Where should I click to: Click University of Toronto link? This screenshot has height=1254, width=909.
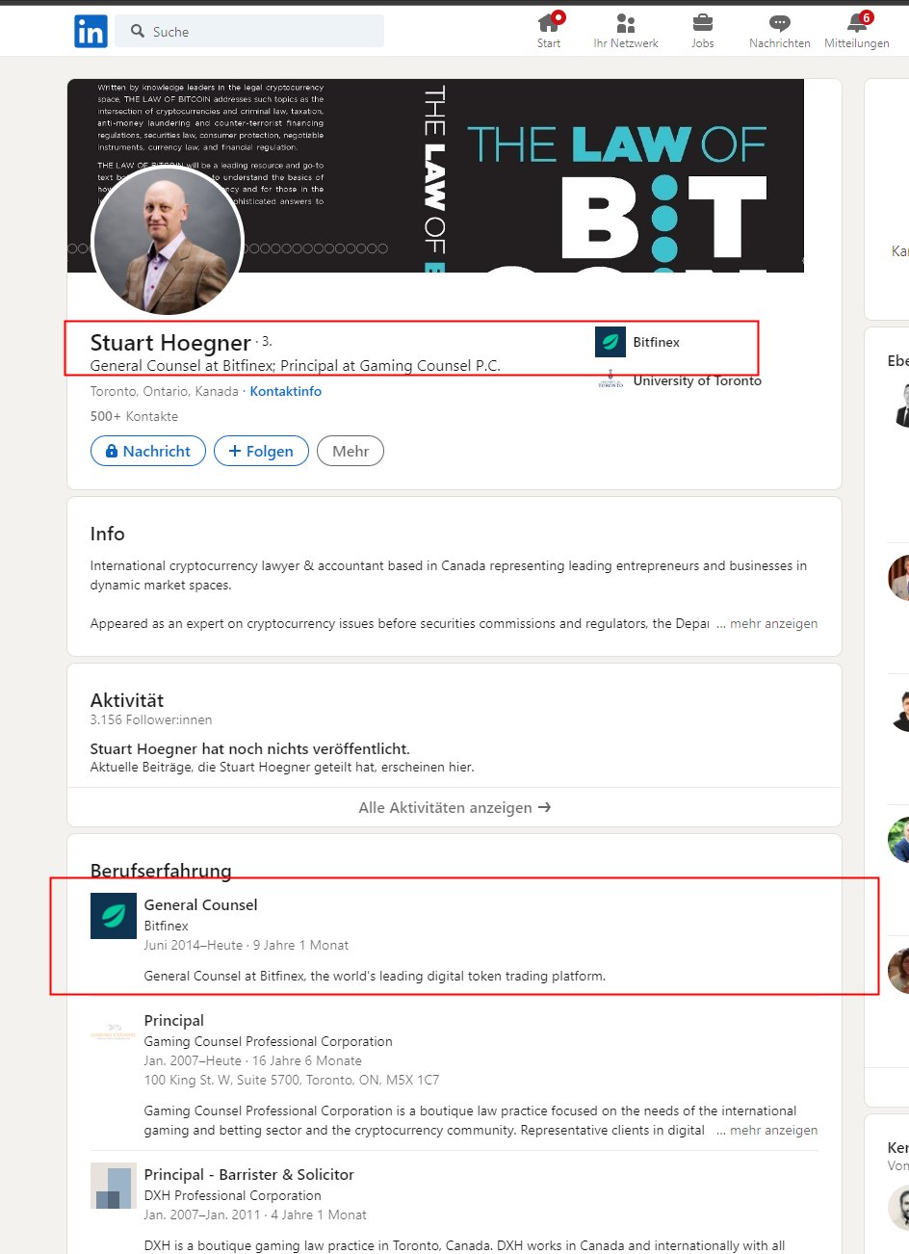tap(697, 380)
